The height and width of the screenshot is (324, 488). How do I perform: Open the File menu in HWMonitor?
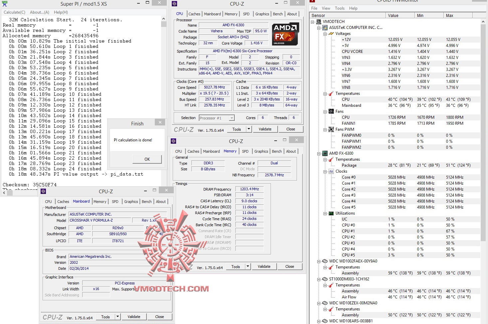(314, 8)
